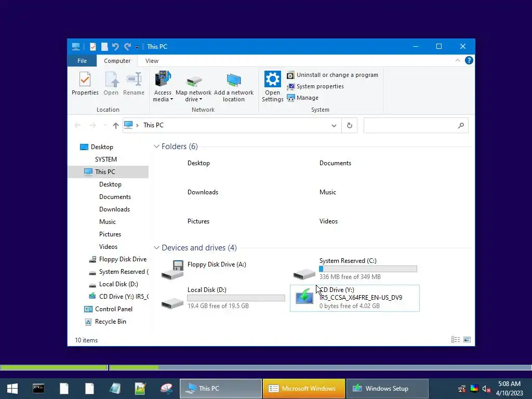Open Control Panel from navigation pane

(109, 309)
